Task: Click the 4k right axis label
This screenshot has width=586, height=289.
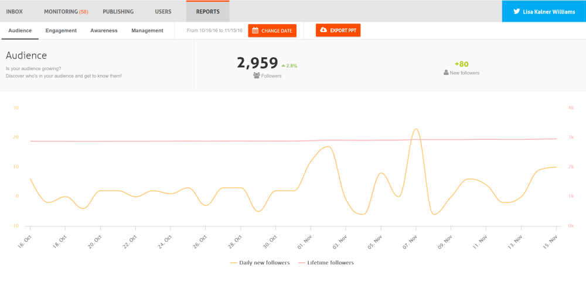Action: [571, 108]
